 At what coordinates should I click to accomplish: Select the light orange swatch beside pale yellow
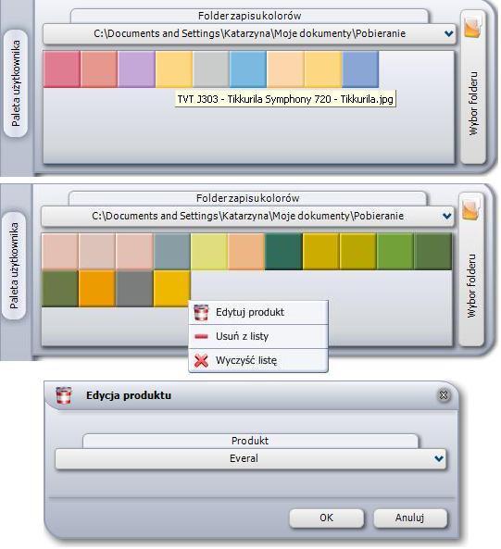click(246, 252)
